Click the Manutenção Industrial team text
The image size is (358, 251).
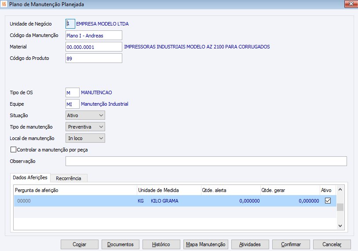[105, 104]
